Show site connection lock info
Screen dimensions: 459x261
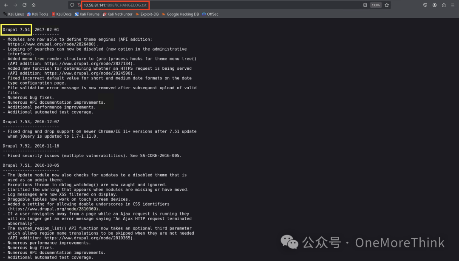pos(79,5)
